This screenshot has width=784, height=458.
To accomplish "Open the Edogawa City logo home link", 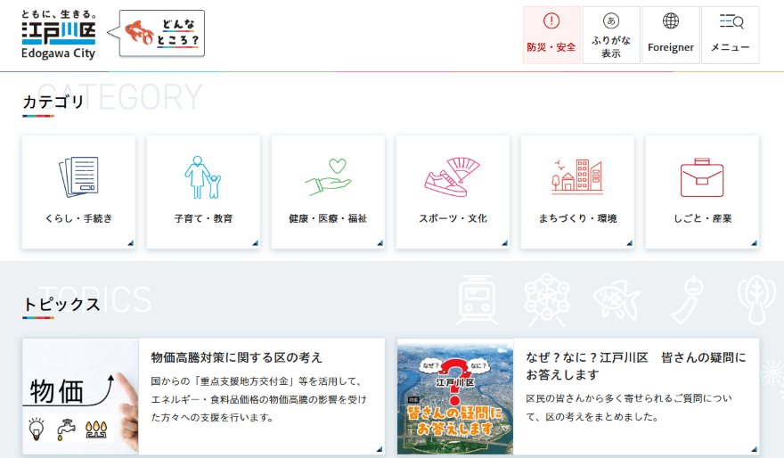I will pyautogui.click(x=59, y=35).
